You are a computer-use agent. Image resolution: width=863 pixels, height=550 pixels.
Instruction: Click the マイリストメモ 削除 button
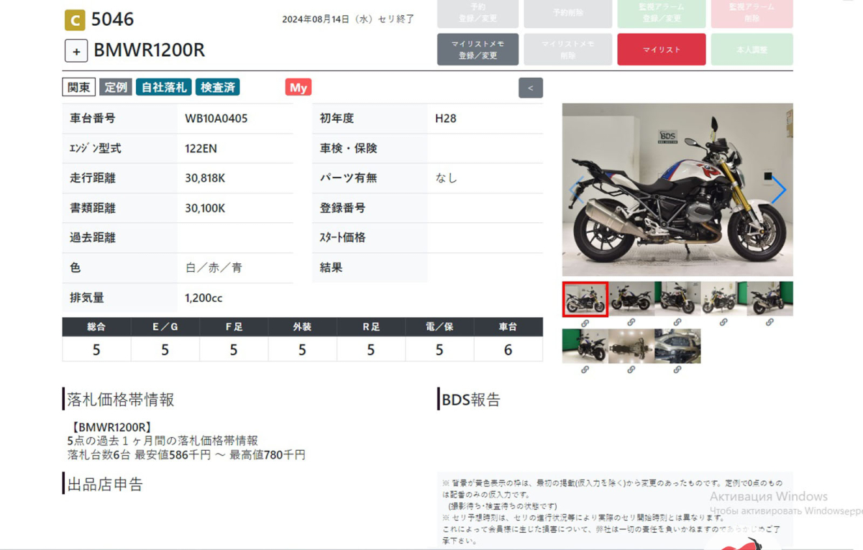(568, 50)
